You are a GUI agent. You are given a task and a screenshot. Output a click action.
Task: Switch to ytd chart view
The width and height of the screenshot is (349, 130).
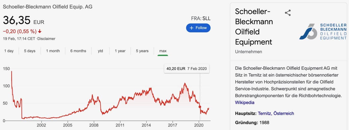[100, 51]
